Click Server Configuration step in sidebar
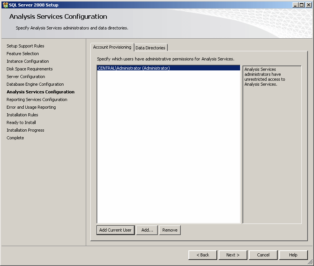 (x=26, y=77)
